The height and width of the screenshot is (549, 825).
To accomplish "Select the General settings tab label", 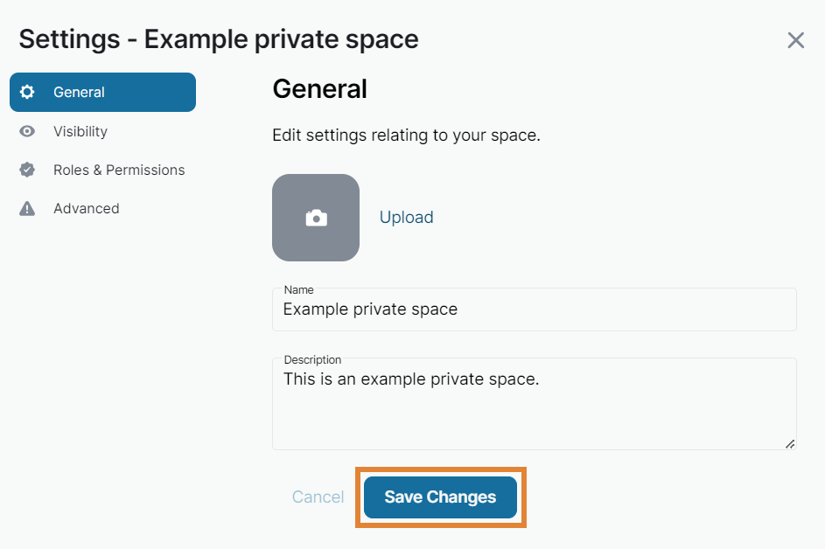I will point(79,92).
